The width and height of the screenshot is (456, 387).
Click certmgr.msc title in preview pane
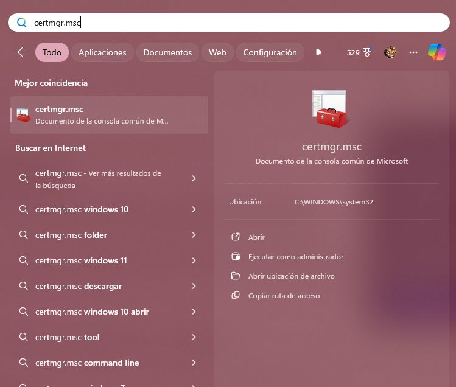332,147
